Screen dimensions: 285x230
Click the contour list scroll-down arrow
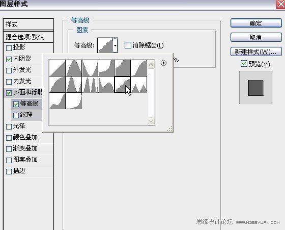pos(151,121)
